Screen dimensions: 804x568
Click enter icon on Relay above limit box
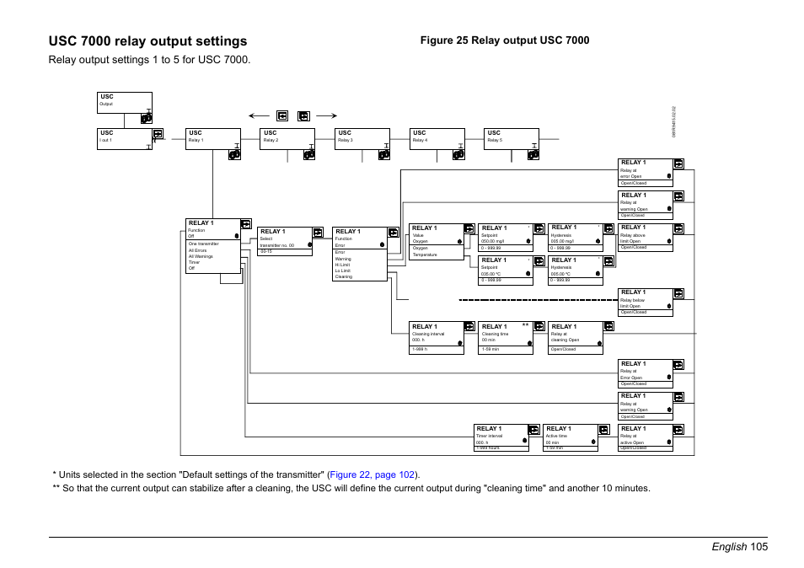tap(678, 228)
